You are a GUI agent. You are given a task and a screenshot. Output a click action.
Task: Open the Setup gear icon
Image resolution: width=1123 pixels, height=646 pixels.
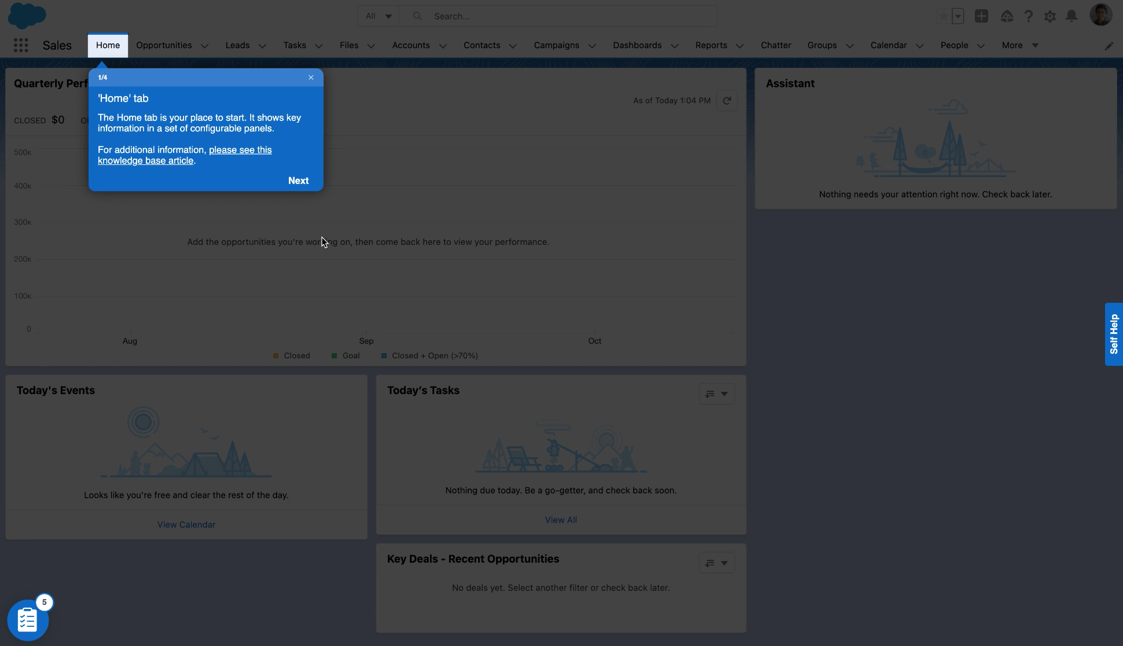[x=1050, y=16]
